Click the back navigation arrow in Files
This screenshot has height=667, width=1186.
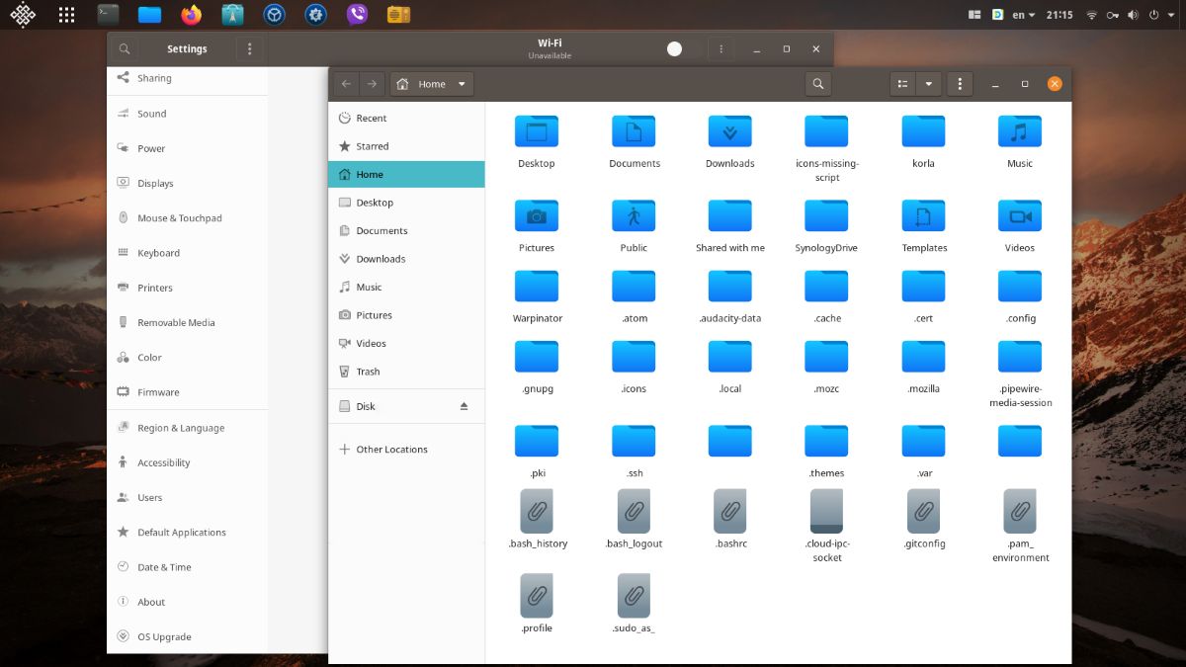tap(346, 83)
